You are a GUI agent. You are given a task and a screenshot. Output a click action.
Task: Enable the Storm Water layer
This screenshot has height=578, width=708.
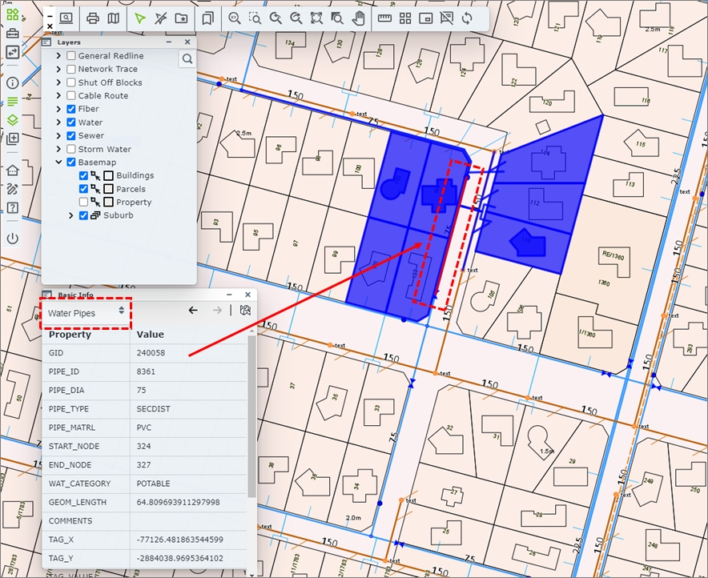pos(71,149)
